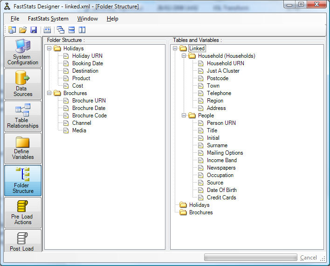Image resolution: width=330 pixels, height=266 pixels.
Task: Select the Person URN variable
Action: pyautogui.click(x=221, y=123)
